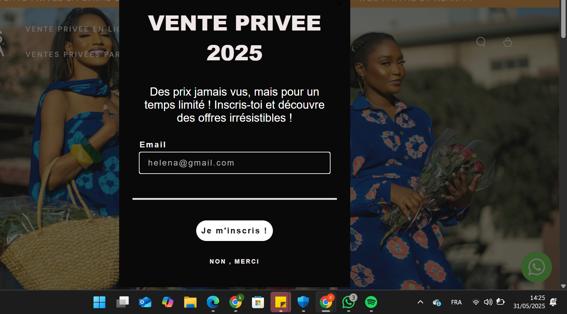This screenshot has width=567, height=314.
Task: Expand the hidden system tray icons chevron
Action: pyautogui.click(x=420, y=302)
